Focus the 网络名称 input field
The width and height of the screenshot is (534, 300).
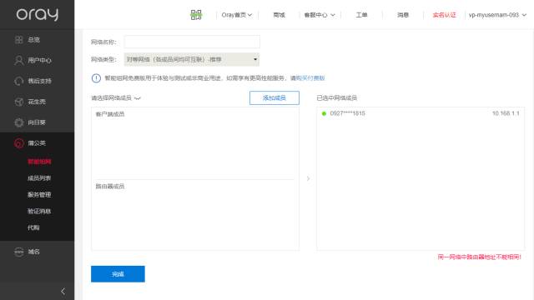[192, 42]
